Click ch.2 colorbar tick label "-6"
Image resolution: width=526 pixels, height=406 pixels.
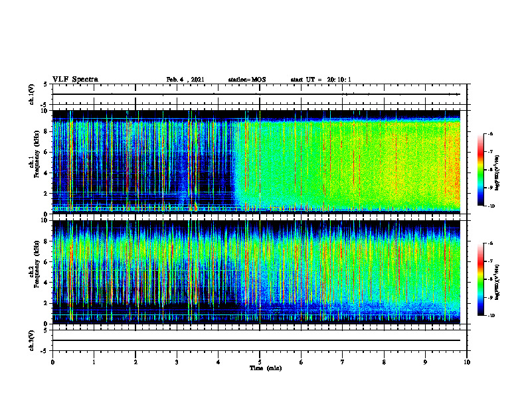(x=490, y=243)
